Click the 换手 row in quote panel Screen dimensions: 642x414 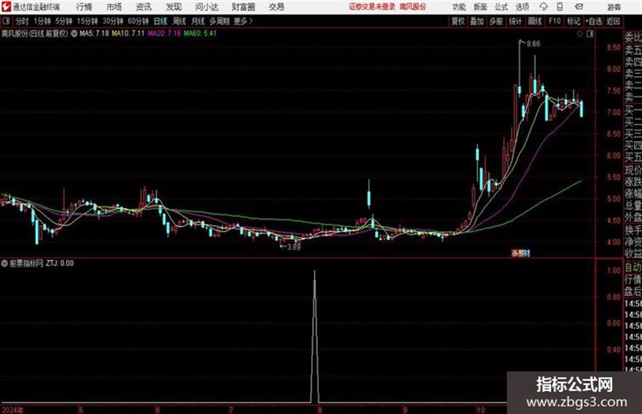(x=633, y=230)
